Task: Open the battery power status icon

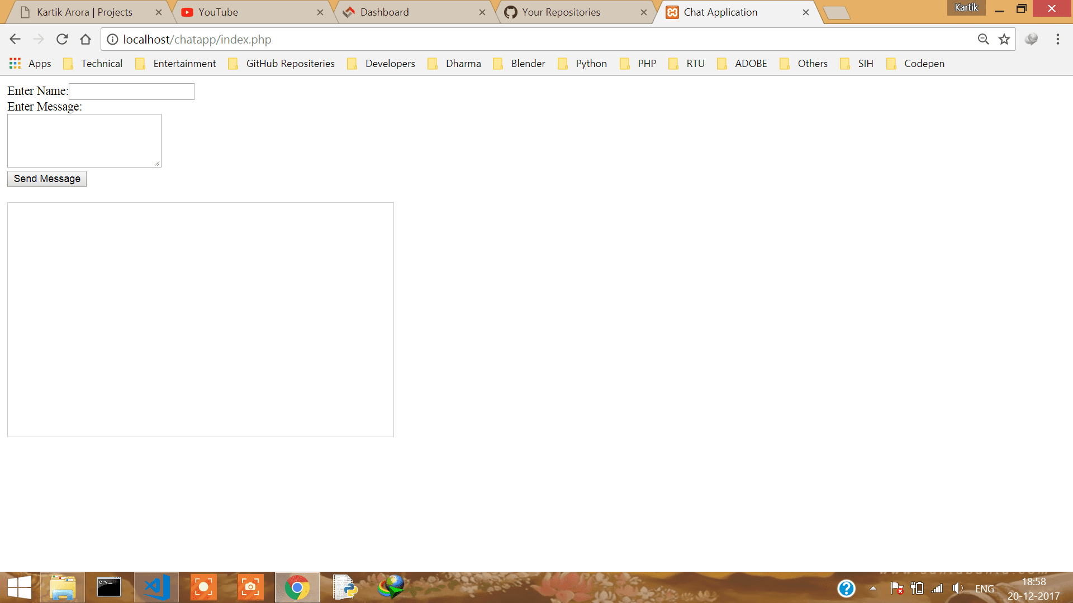Action: pos(917,588)
